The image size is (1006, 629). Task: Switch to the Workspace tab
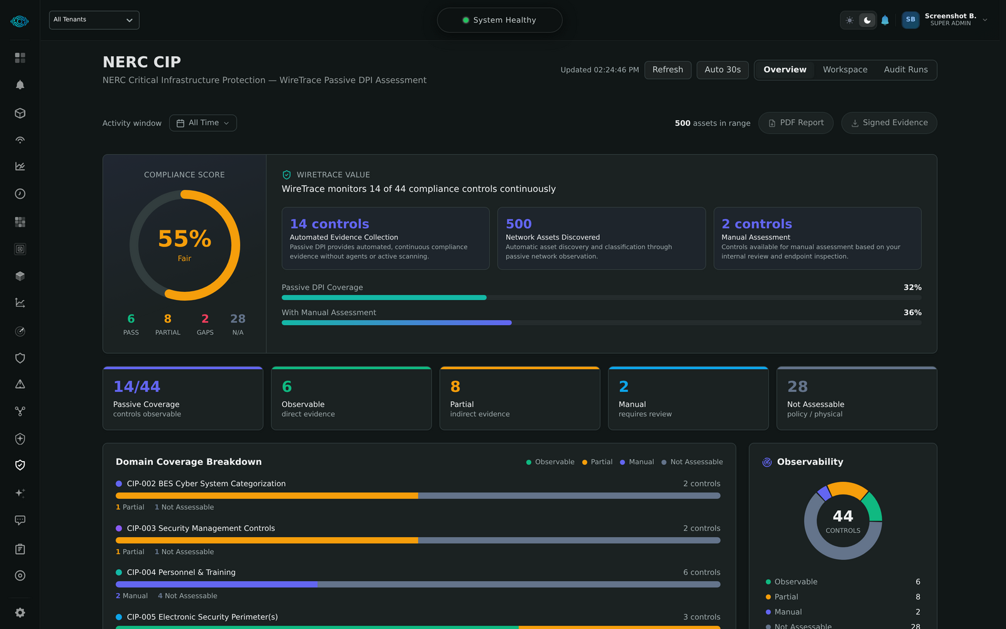tap(845, 70)
